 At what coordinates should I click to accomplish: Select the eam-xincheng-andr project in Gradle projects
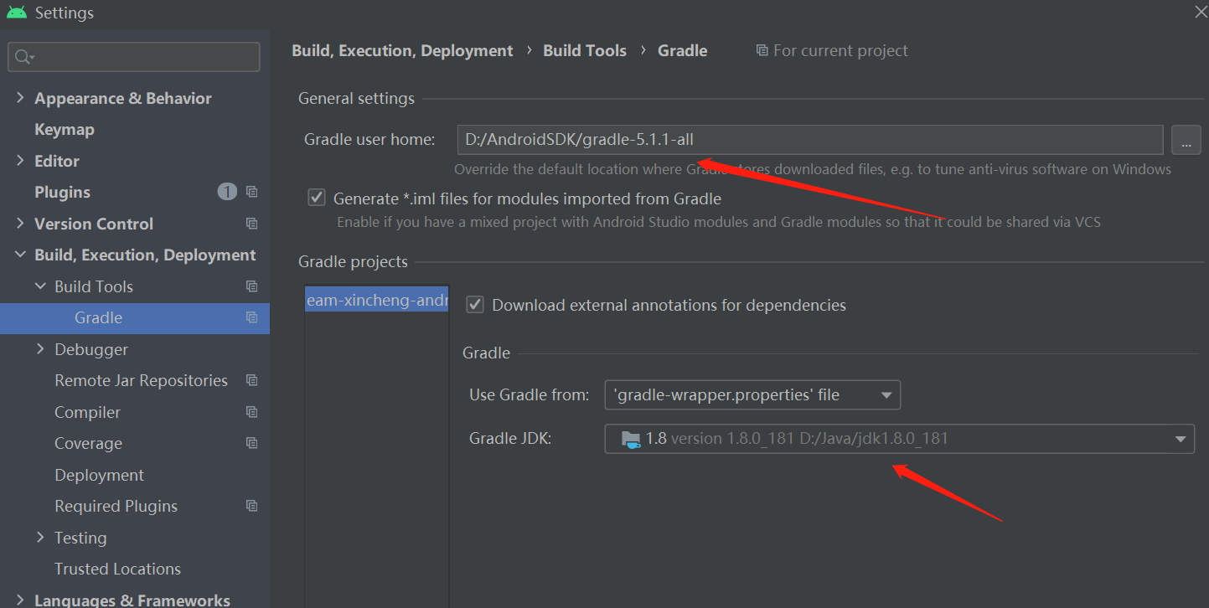tap(377, 300)
